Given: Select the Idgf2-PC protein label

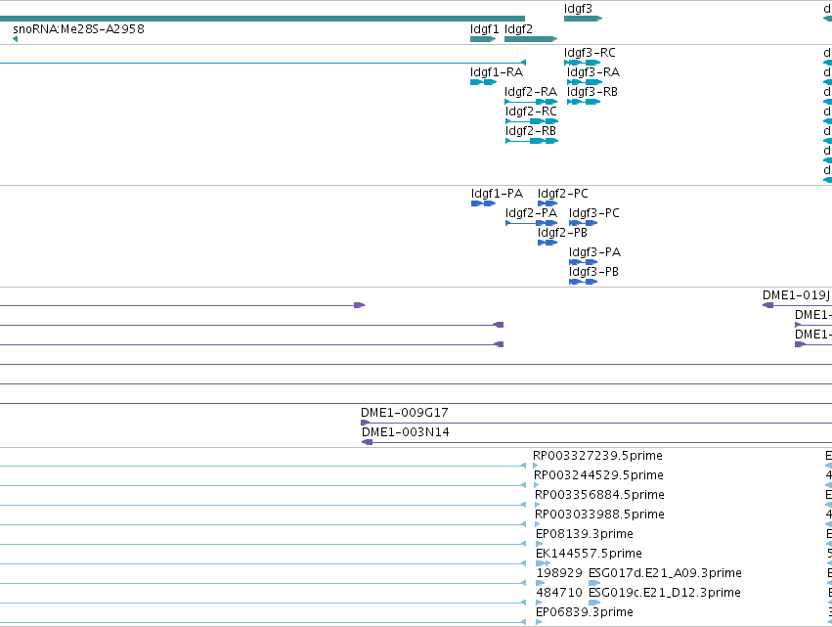Looking at the screenshot, I should 563,194.
